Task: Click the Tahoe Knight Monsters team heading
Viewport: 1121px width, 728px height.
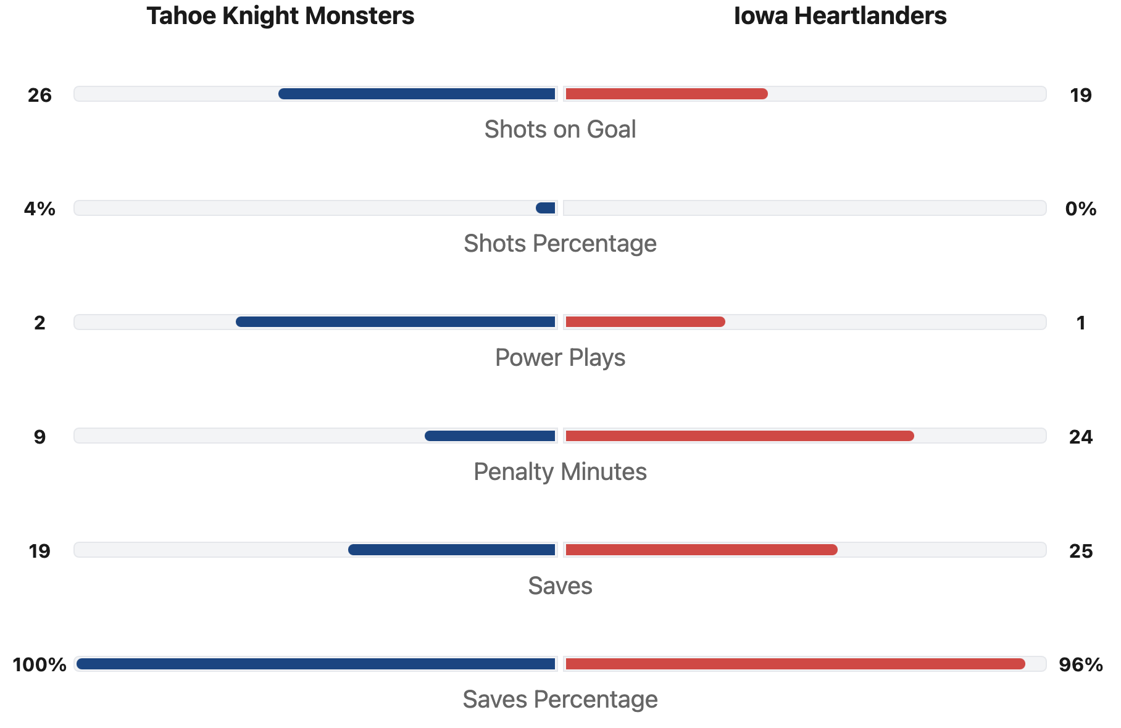Action: click(280, 16)
